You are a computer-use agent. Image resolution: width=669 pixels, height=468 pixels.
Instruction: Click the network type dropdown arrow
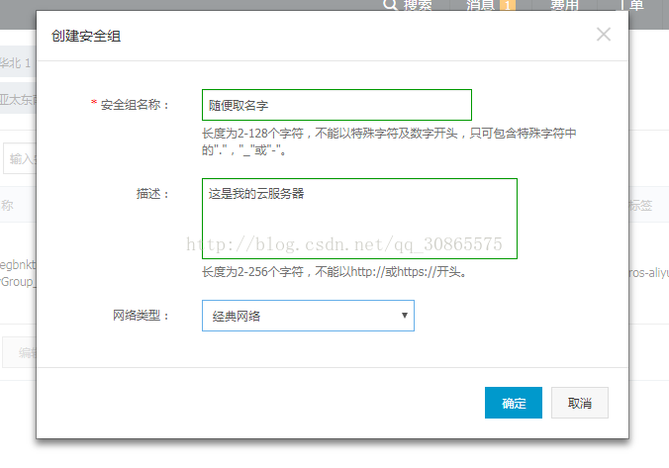pos(404,316)
